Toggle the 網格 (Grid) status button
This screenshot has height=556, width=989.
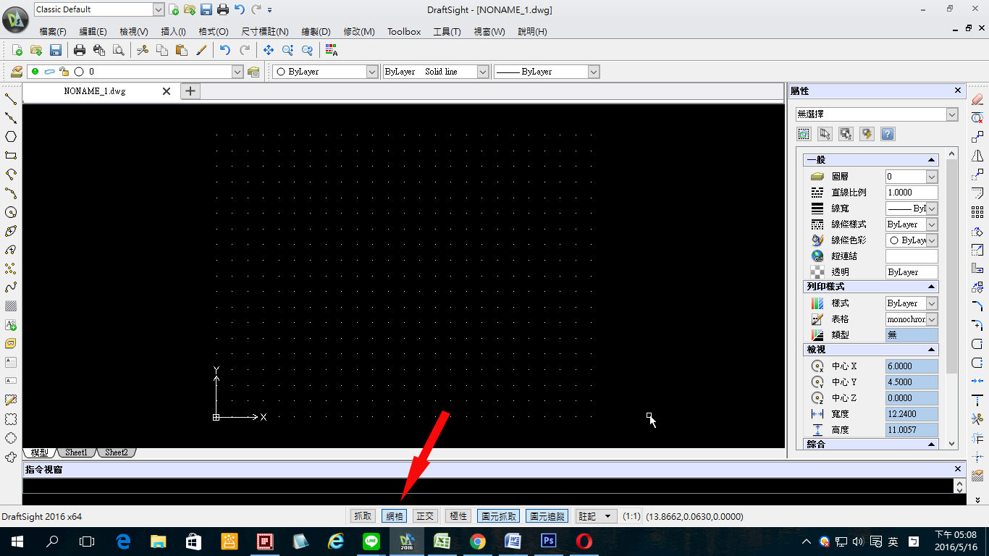click(x=395, y=516)
